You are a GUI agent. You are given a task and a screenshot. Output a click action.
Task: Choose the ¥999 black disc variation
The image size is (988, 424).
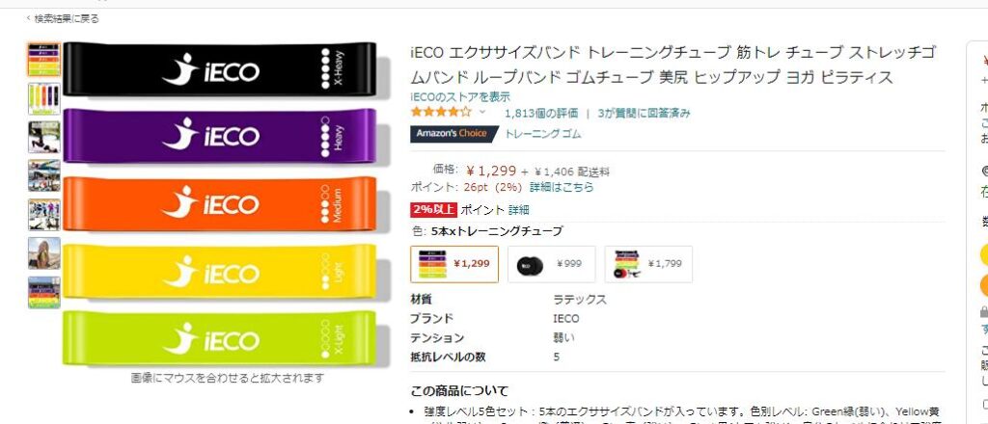point(551,264)
